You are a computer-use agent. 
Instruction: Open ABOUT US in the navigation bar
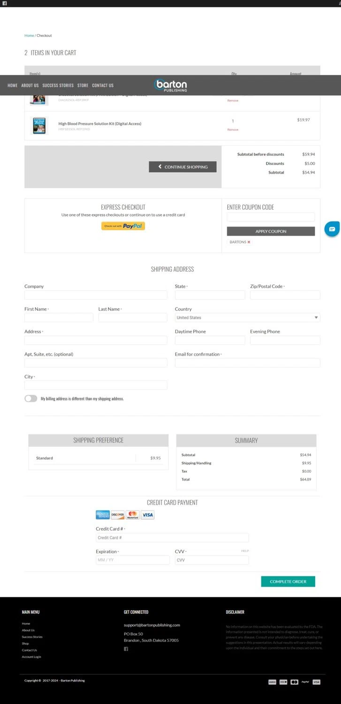[30, 85]
